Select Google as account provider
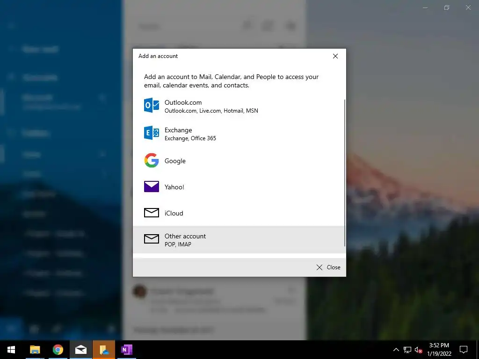 [x=239, y=161]
